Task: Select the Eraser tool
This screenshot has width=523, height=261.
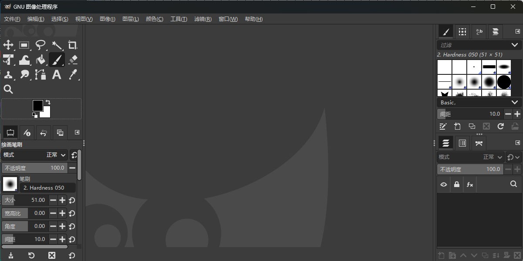Action: [73, 60]
